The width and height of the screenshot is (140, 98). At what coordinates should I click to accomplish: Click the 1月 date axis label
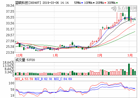click(x=55, y=55)
